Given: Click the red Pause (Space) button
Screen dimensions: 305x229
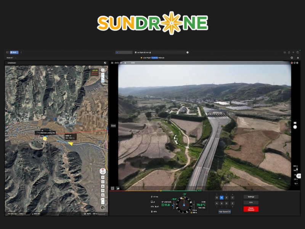Looking at the screenshot, I should (251, 209).
